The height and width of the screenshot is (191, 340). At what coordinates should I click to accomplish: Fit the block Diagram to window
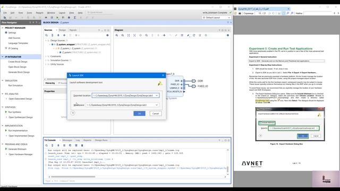click(129, 35)
